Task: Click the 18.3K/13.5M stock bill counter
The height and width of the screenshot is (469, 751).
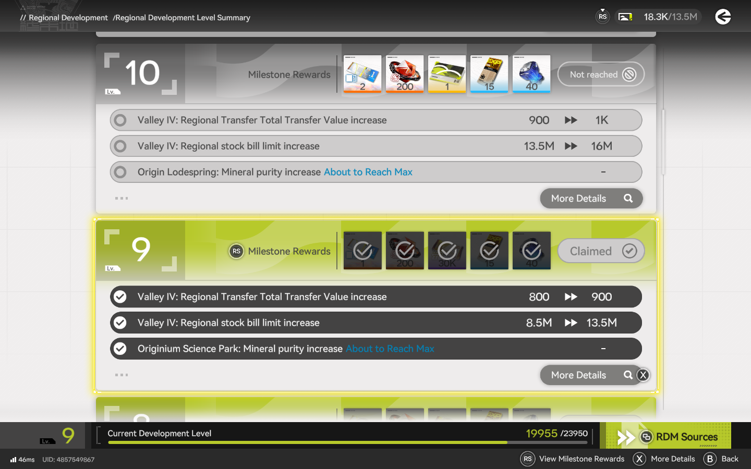Action: point(670,17)
